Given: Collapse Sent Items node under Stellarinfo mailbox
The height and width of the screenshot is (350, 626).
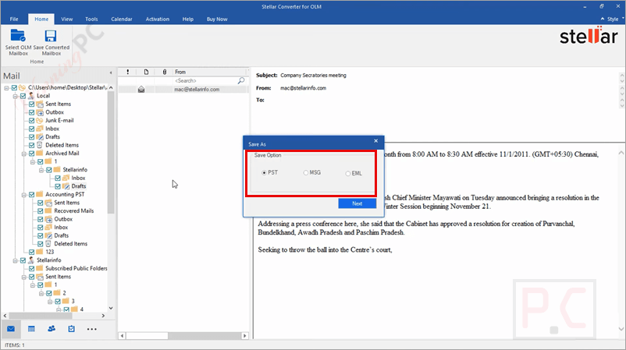Looking at the screenshot, I should [24, 277].
